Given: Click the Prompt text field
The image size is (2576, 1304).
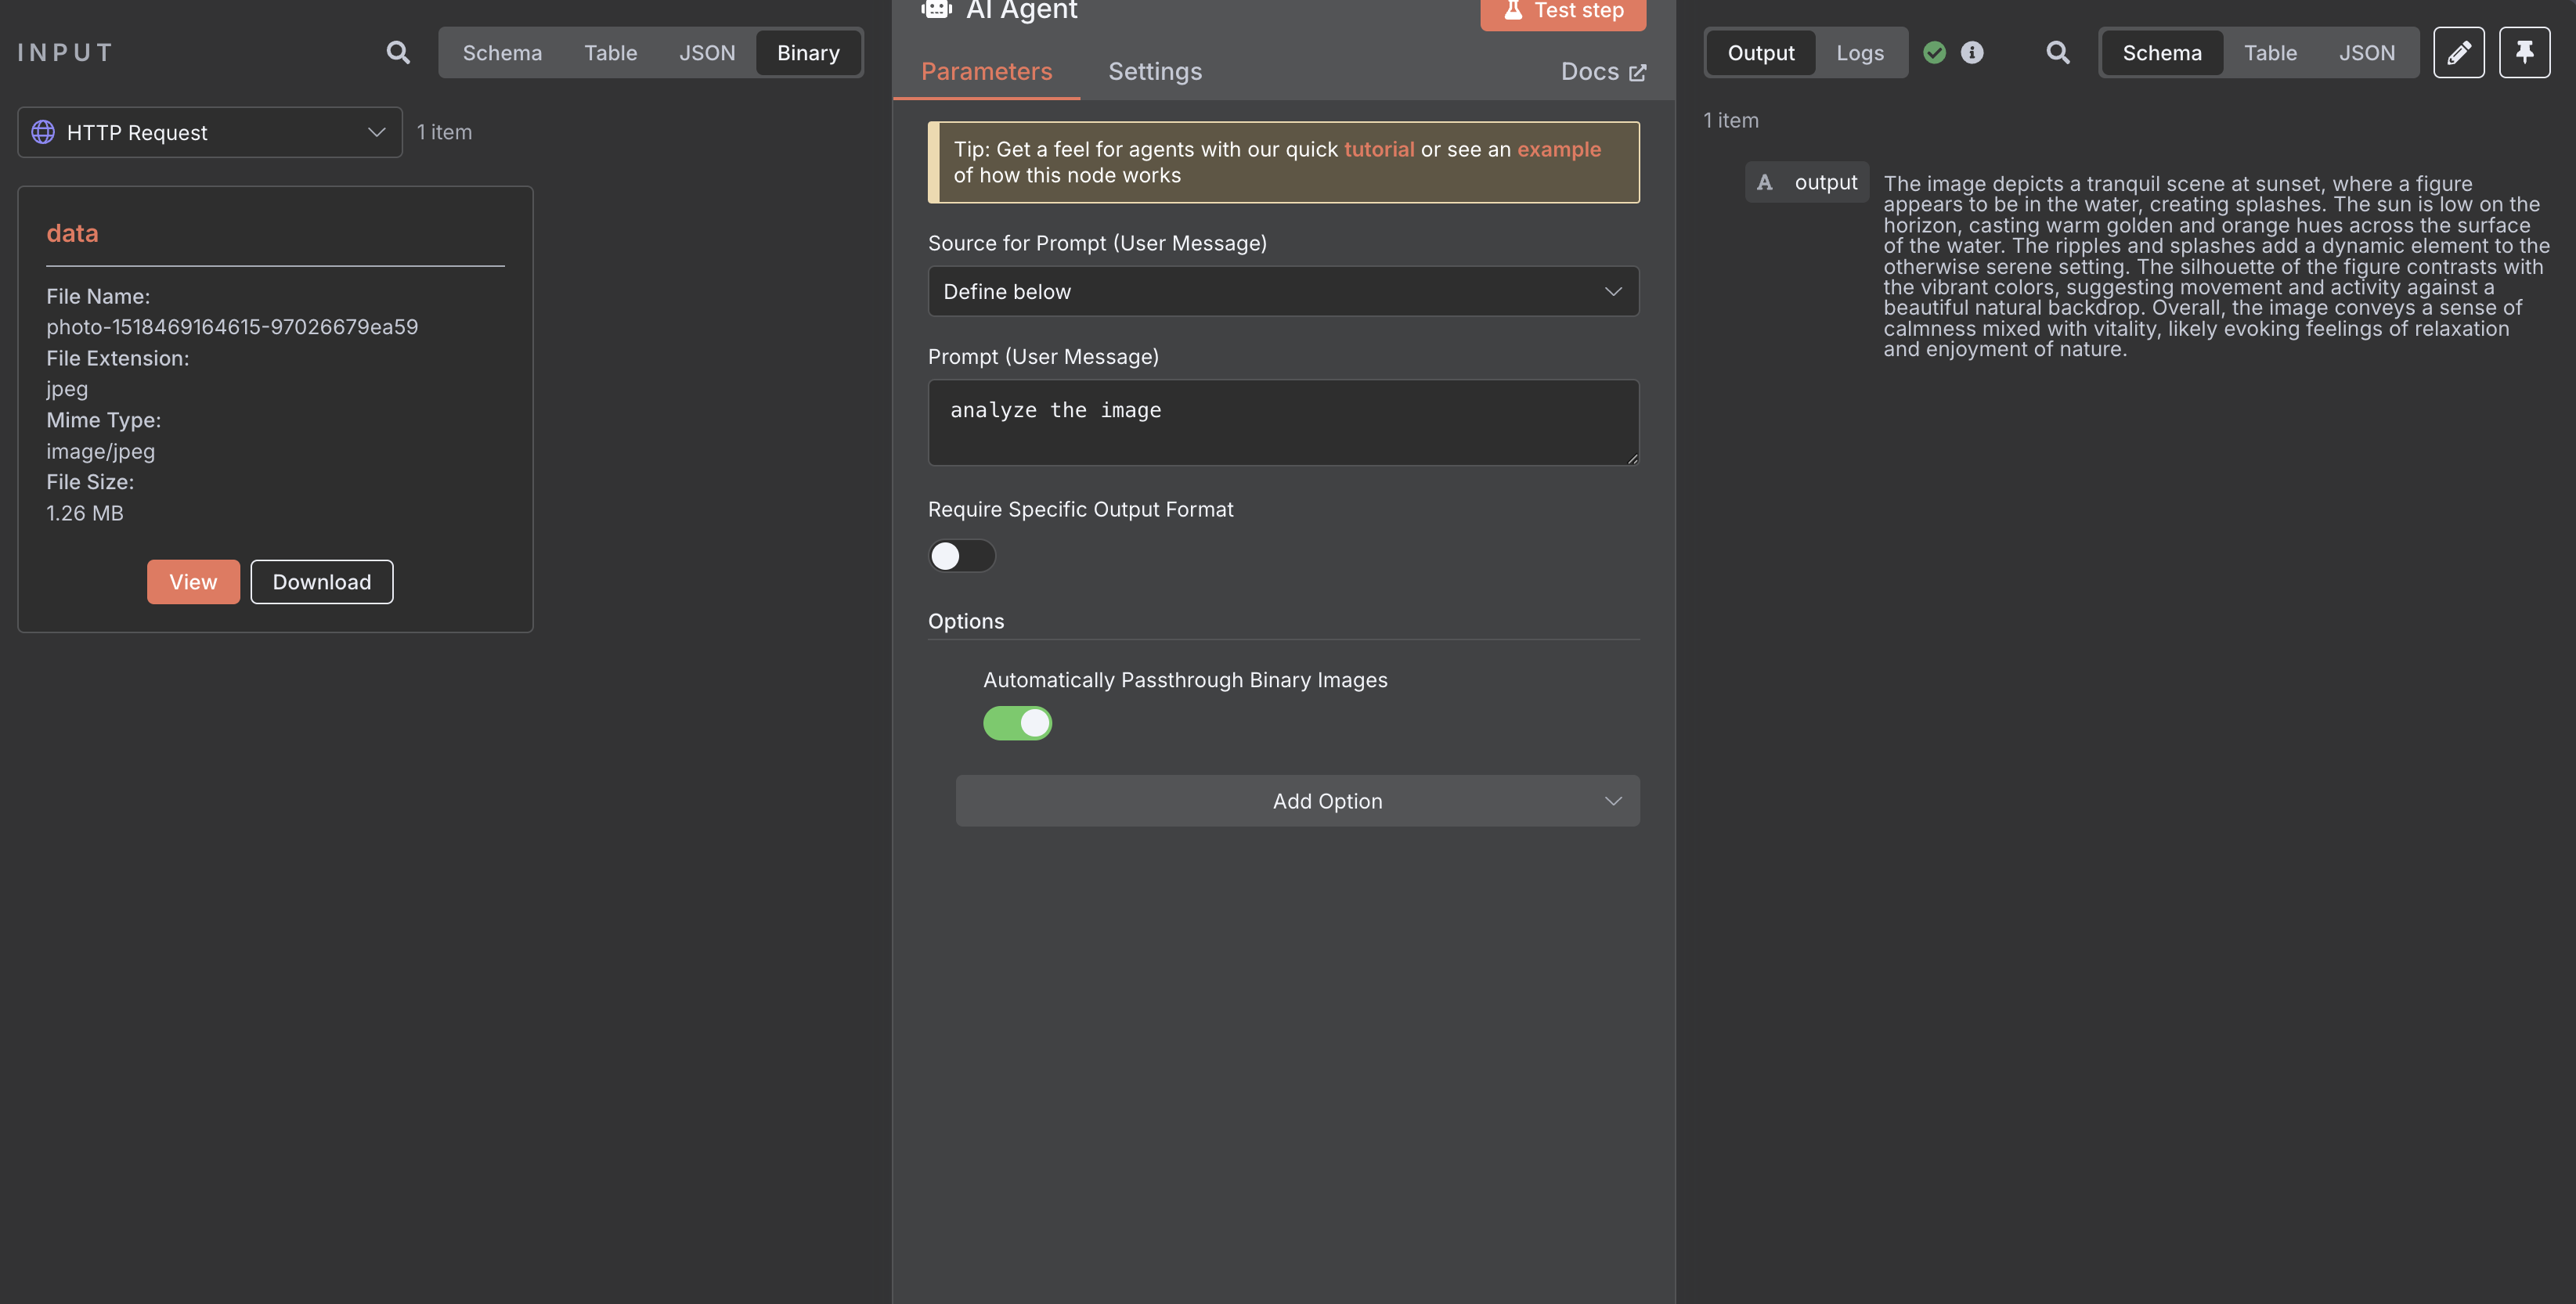Looking at the screenshot, I should 1283,422.
